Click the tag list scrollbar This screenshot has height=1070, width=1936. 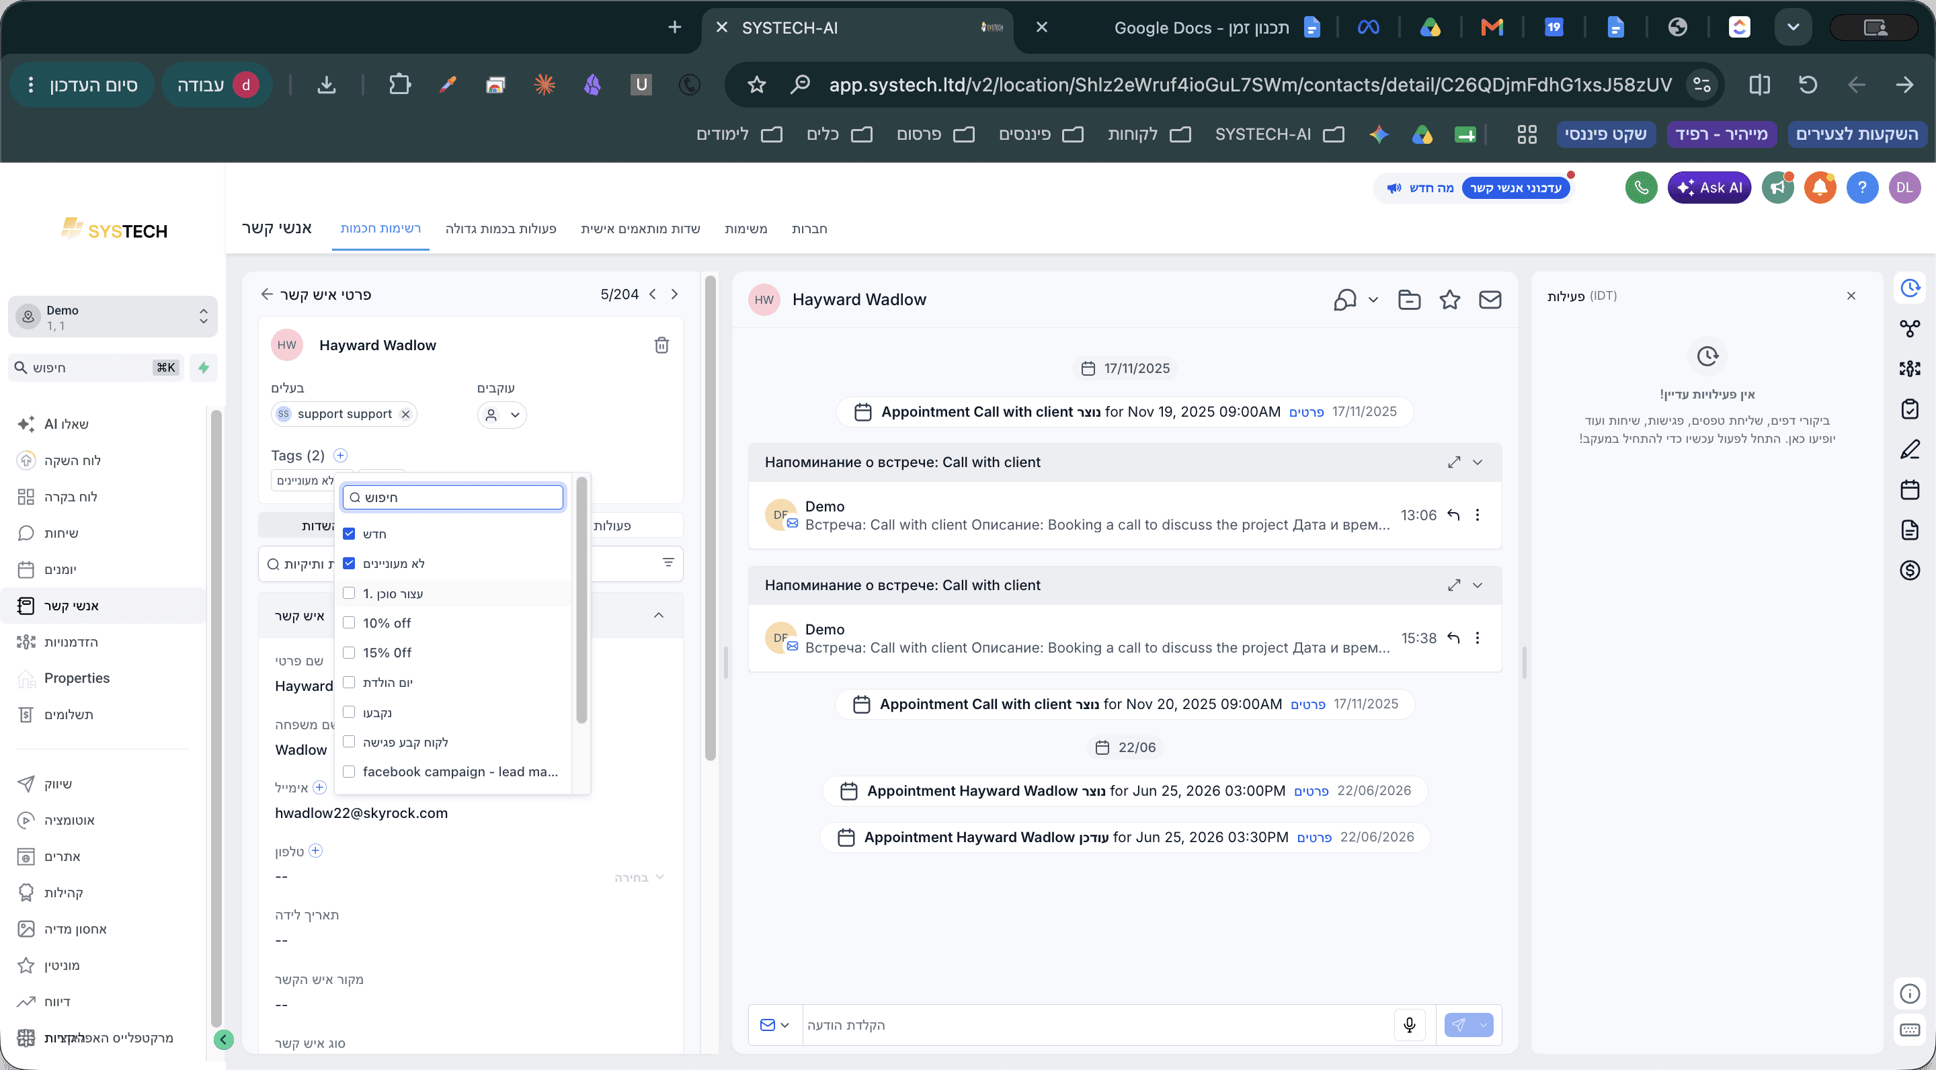point(581,600)
